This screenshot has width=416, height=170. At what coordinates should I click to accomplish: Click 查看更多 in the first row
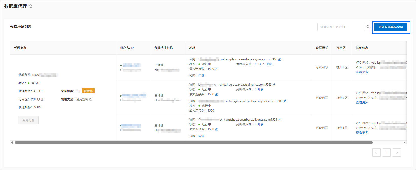pyautogui.click(x=362, y=72)
